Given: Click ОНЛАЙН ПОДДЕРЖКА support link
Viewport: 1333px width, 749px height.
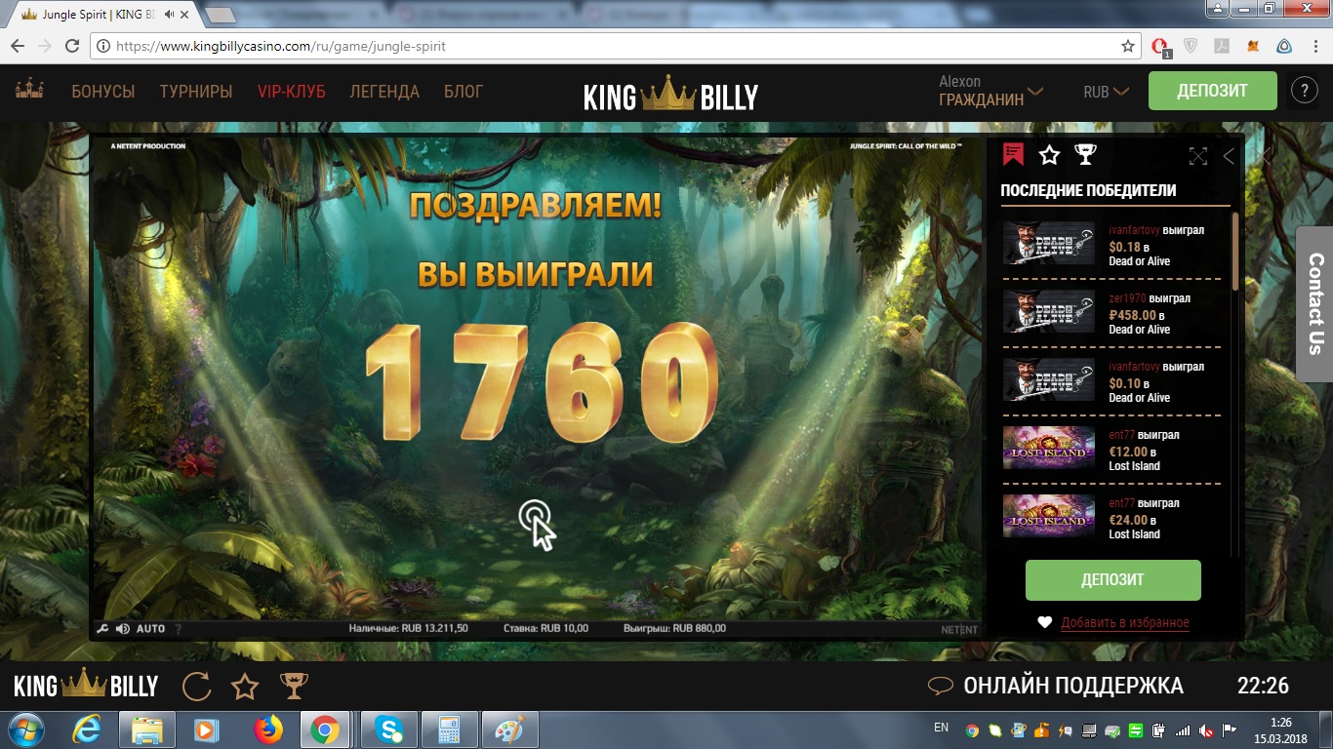Looking at the screenshot, I should pyautogui.click(x=1073, y=686).
